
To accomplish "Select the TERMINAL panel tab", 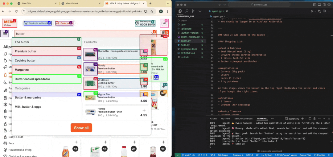I will 262,118.
